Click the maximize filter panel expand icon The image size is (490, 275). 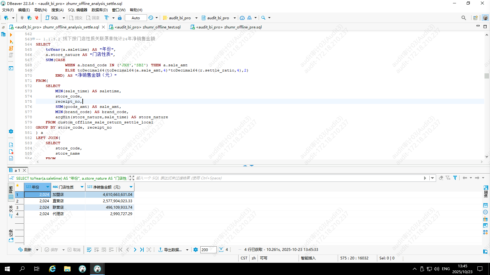click(x=132, y=178)
